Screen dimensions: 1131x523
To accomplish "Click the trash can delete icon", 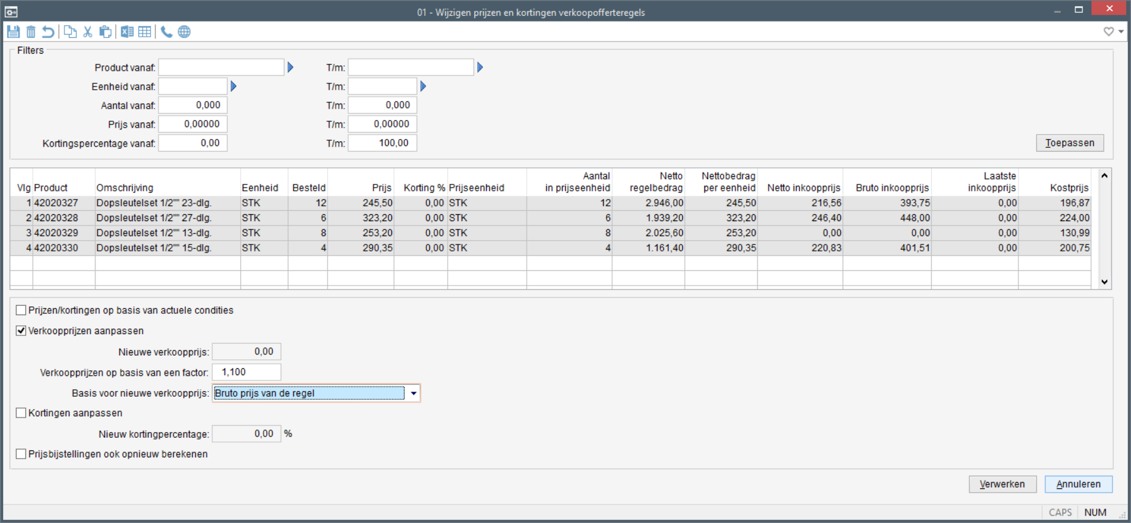I will pyautogui.click(x=31, y=32).
